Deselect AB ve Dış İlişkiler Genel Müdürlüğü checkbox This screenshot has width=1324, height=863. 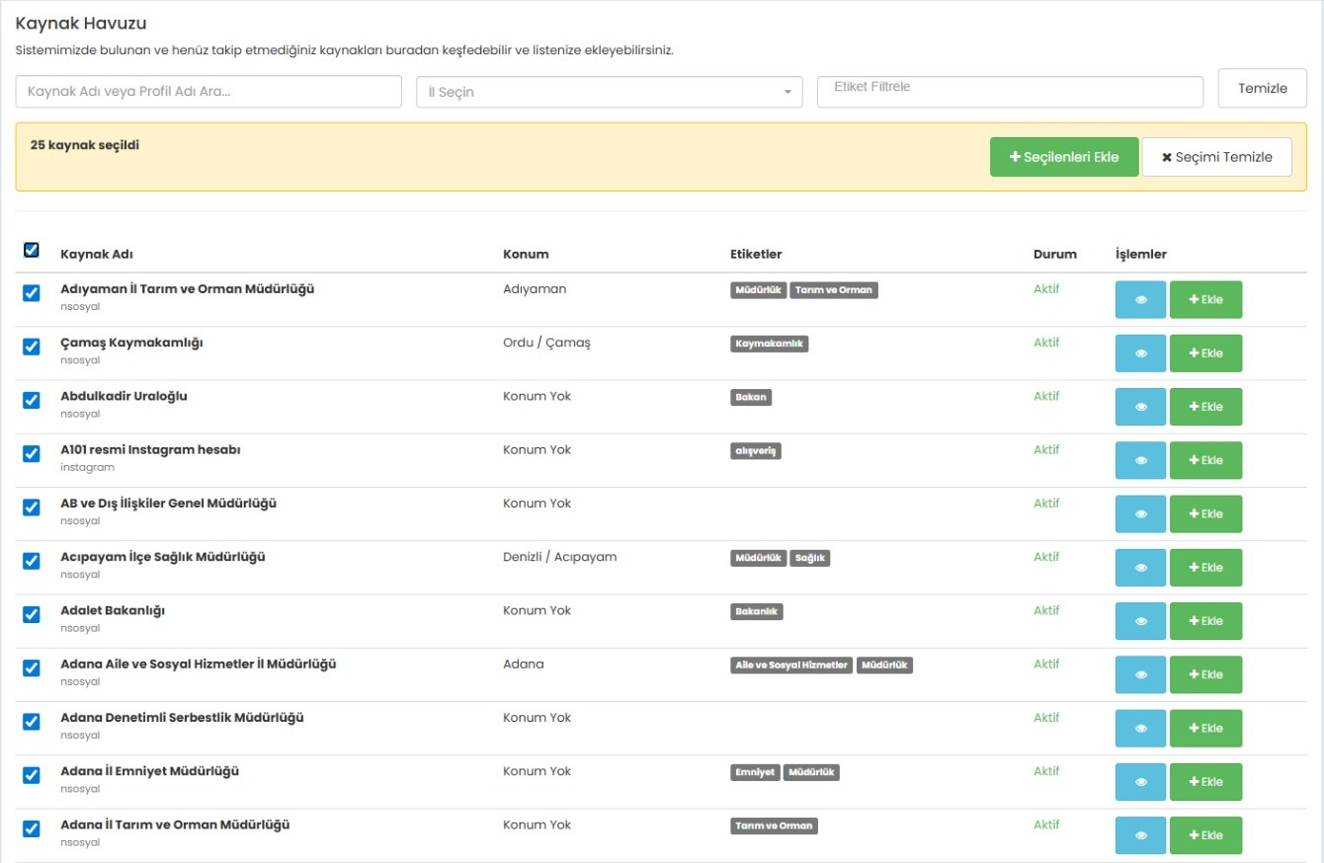(x=32, y=508)
